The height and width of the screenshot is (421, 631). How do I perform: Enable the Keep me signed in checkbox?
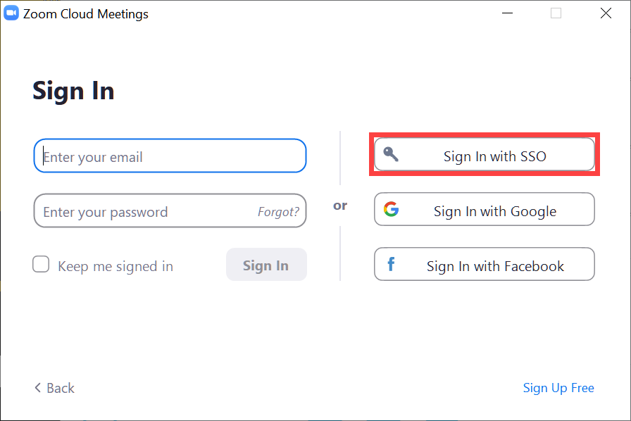pyautogui.click(x=41, y=264)
